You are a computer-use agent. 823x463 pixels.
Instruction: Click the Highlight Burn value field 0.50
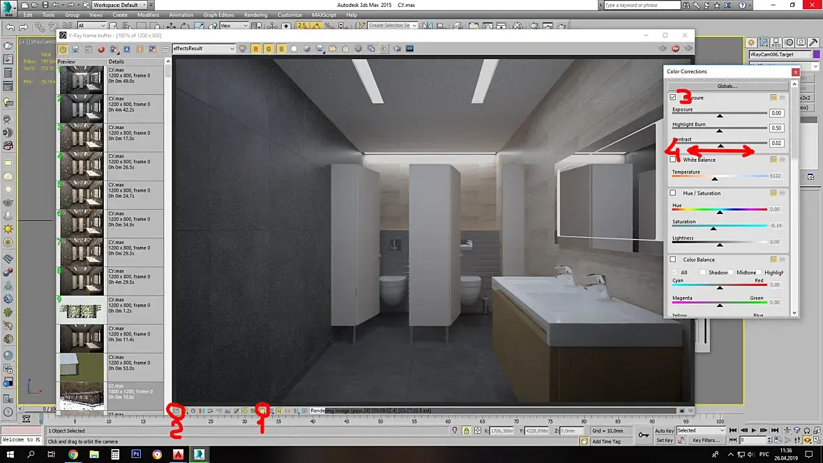coord(776,128)
